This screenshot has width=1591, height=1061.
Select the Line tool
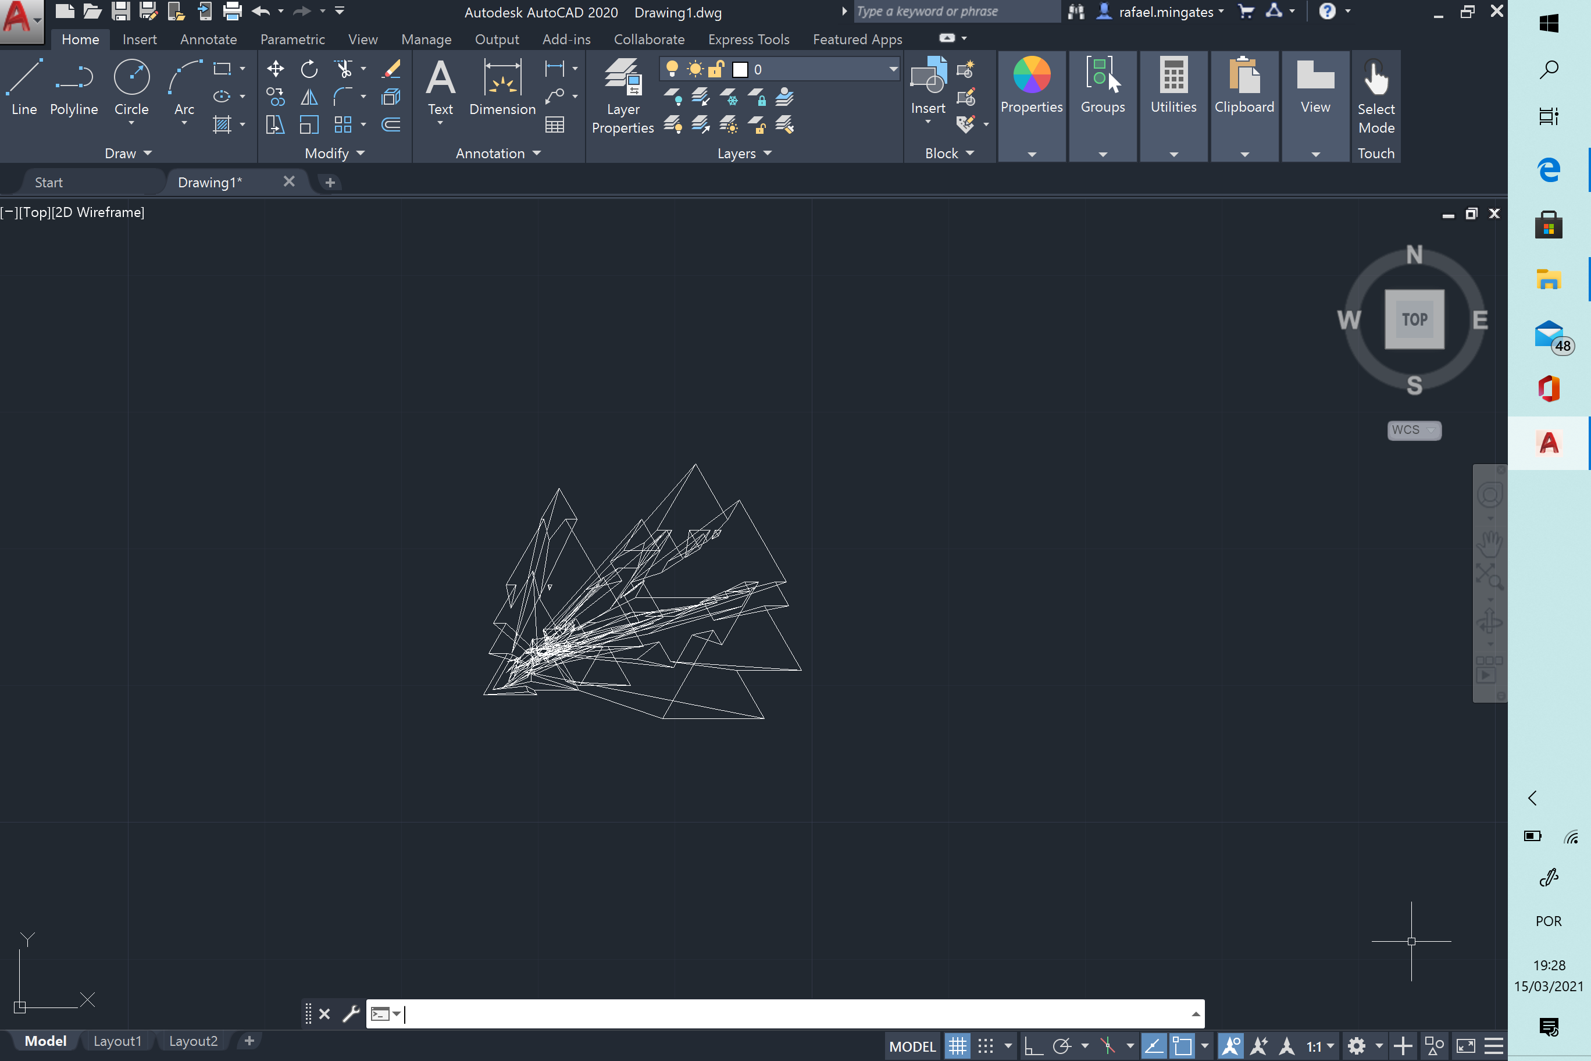(24, 88)
